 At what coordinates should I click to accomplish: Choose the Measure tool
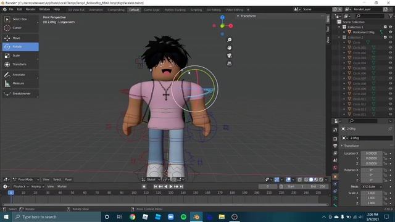coord(20,83)
